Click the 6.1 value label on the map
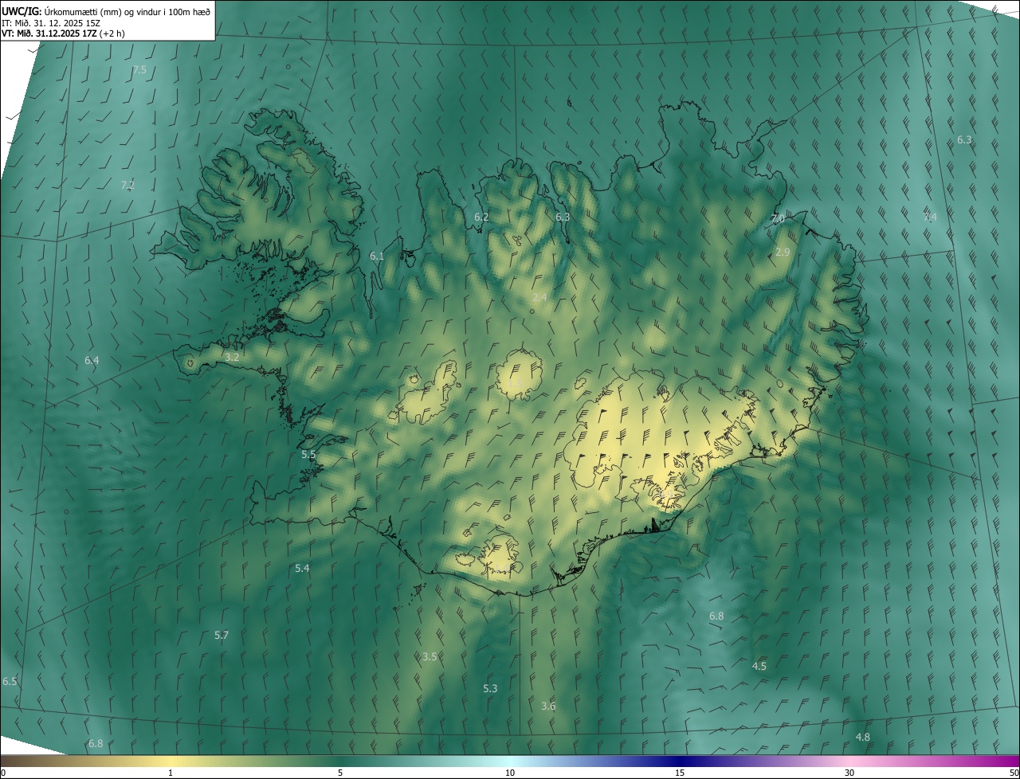 coord(377,256)
